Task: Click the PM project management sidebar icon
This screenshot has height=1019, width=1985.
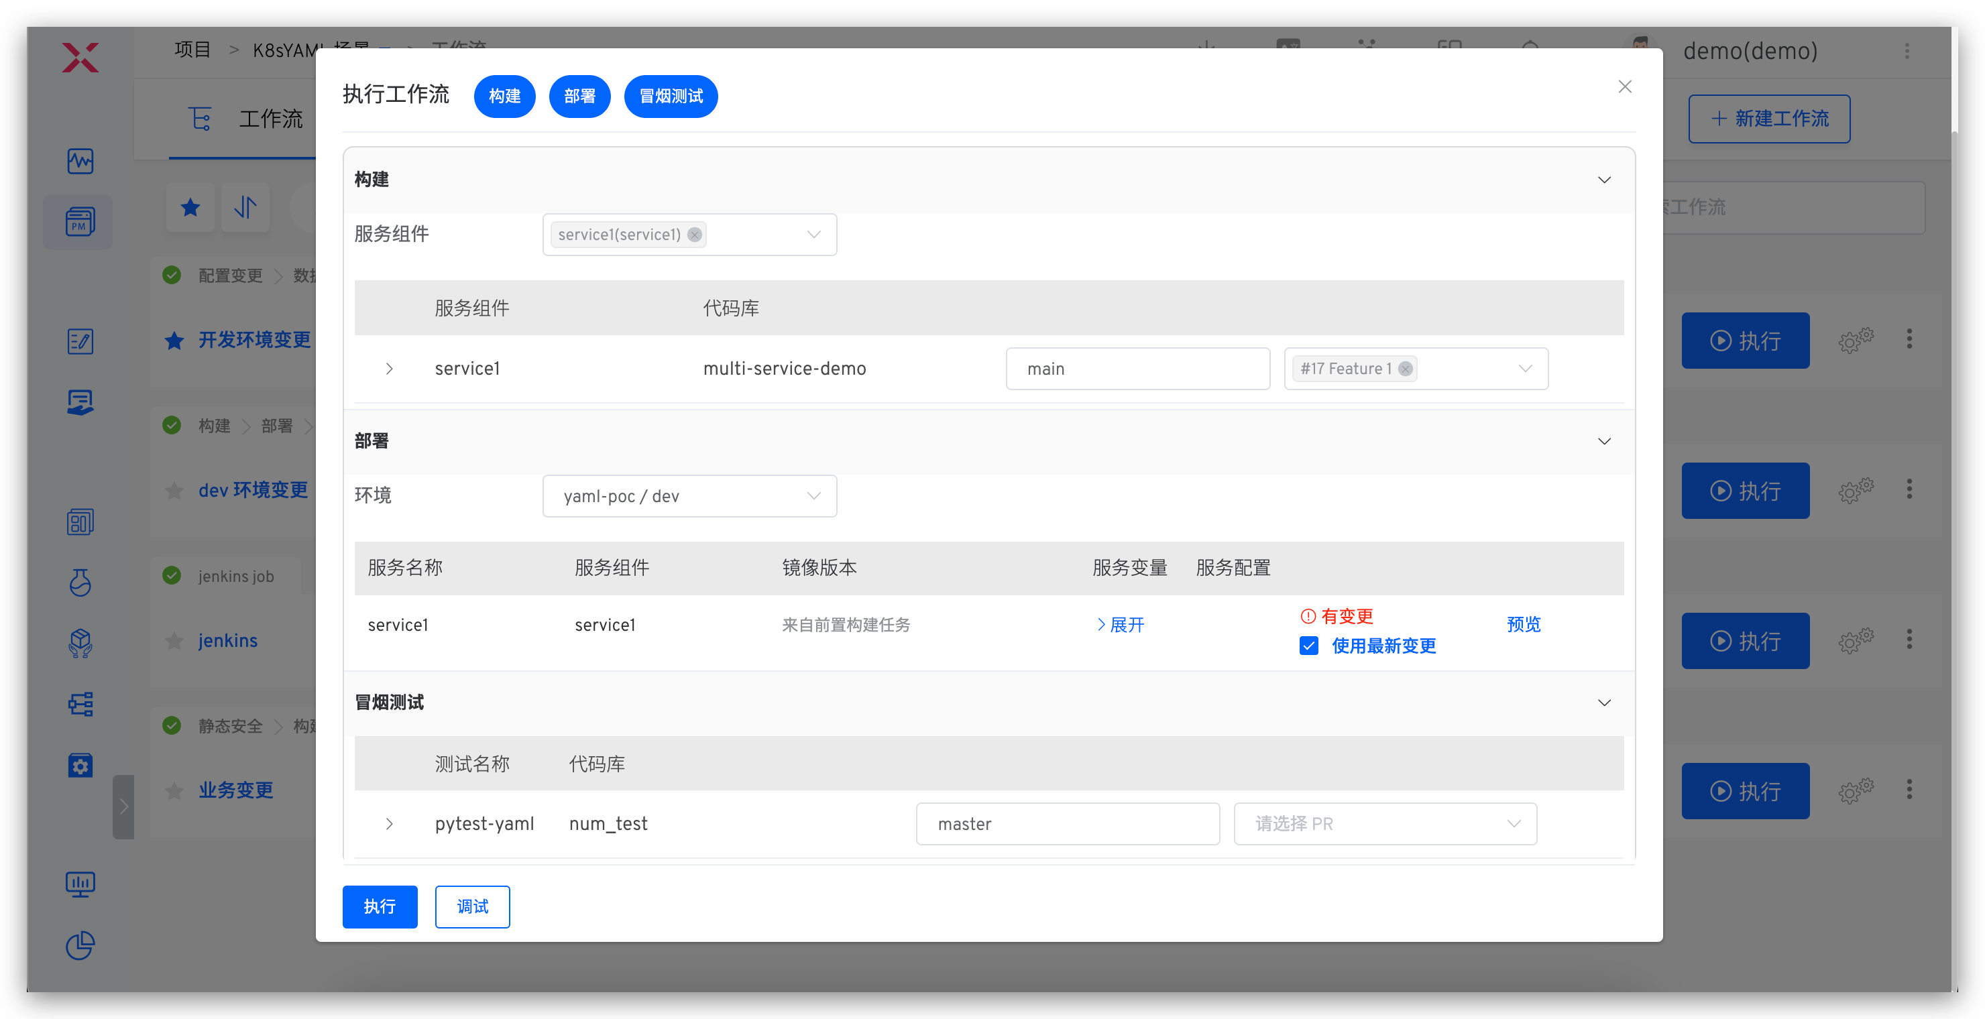Action: pyautogui.click(x=79, y=223)
